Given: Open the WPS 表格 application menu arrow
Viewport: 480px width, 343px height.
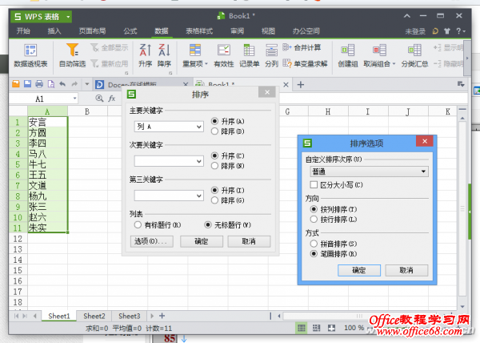Looking at the screenshot, I should click(x=68, y=17).
